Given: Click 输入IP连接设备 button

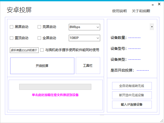Looking at the screenshot, I should tap(132, 105).
